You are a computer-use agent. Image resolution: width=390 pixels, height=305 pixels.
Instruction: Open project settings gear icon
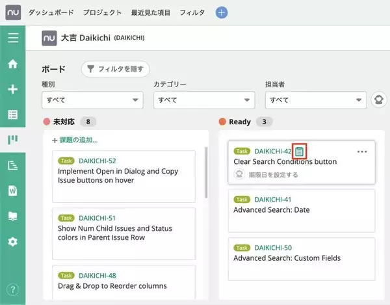click(x=12, y=241)
